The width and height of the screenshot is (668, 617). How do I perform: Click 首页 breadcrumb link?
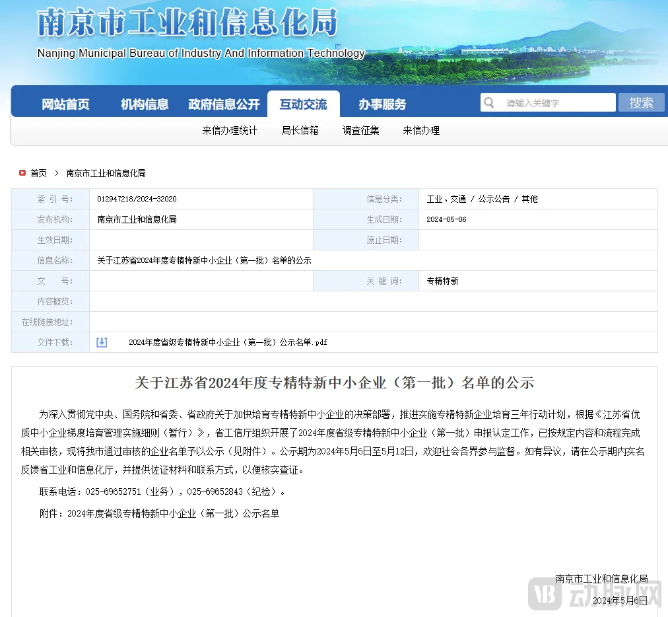(x=39, y=173)
